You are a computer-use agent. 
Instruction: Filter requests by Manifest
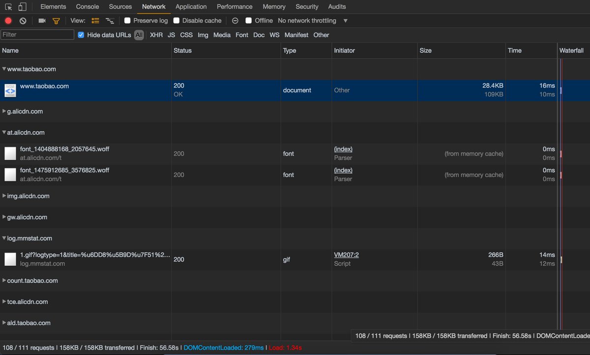point(296,35)
